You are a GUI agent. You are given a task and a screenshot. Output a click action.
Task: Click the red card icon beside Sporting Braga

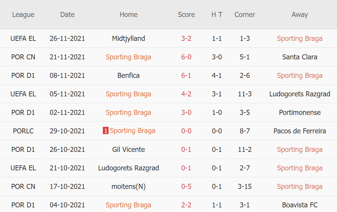point(106,131)
